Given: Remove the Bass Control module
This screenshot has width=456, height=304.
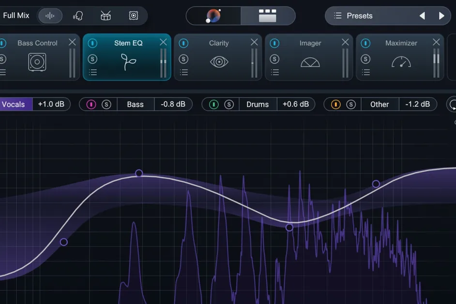Looking at the screenshot, I should tap(73, 43).
